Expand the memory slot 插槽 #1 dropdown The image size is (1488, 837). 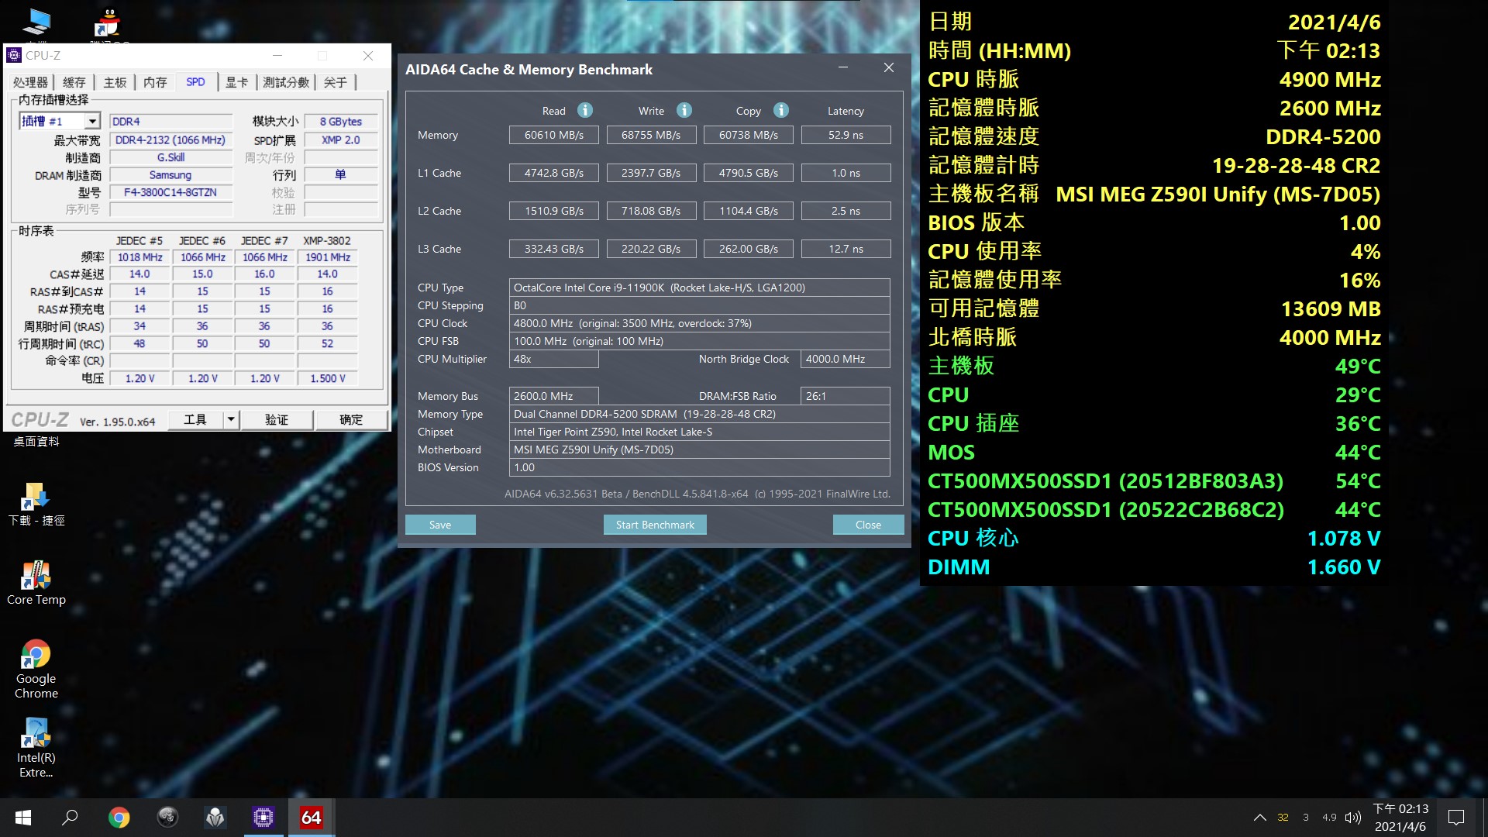coord(92,121)
